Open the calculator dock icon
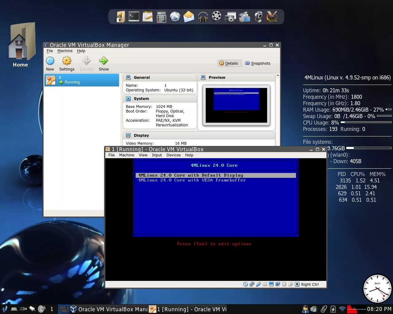 [161, 17]
